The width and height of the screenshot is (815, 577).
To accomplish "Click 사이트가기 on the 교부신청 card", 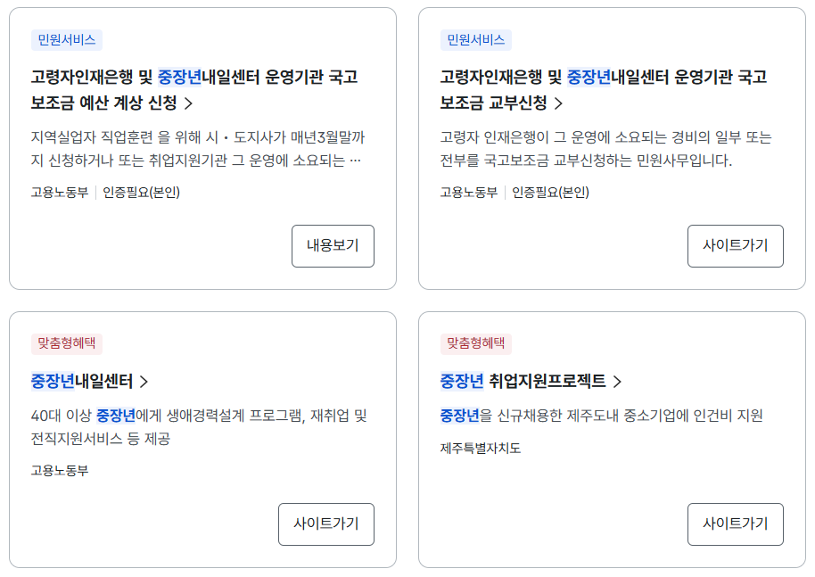I will pos(735,245).
